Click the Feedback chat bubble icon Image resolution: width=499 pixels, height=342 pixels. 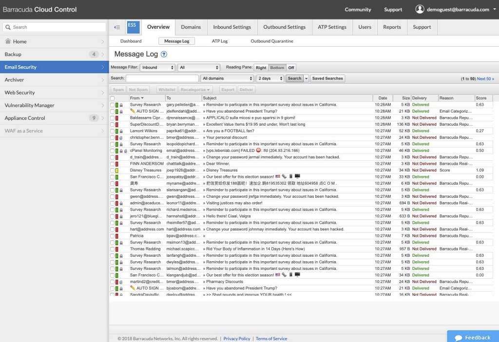(459, 338)
